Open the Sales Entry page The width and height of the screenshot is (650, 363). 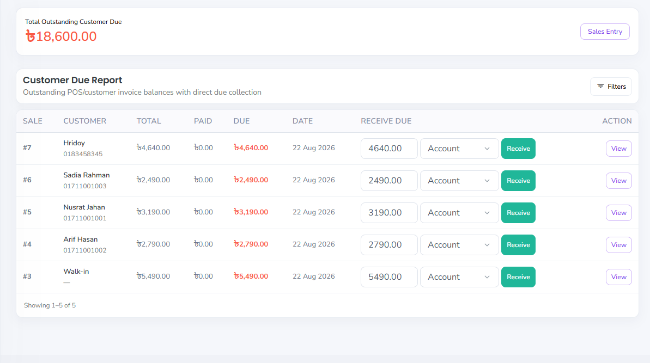tap(604, 32)
